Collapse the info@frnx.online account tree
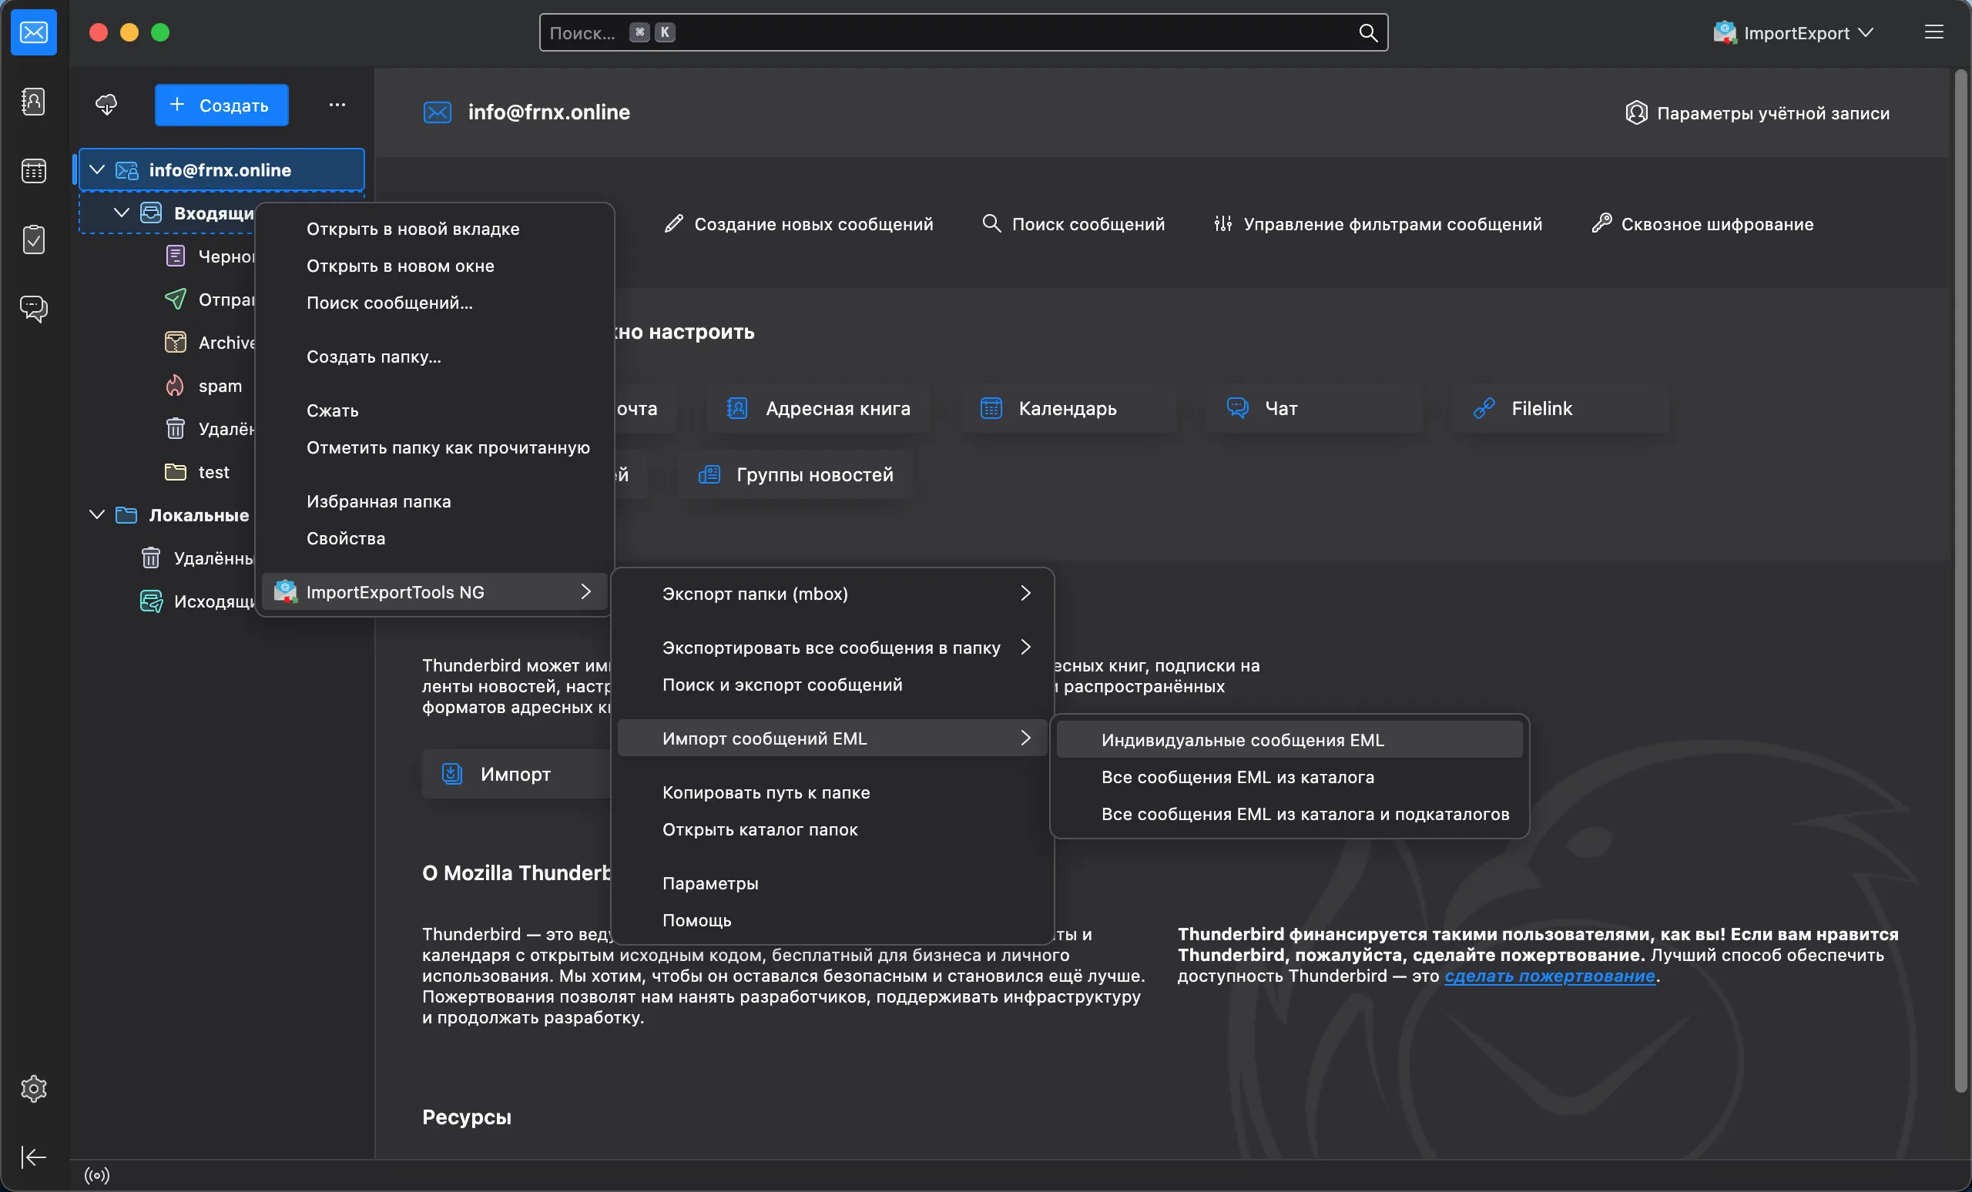 (x=97, y=169)
